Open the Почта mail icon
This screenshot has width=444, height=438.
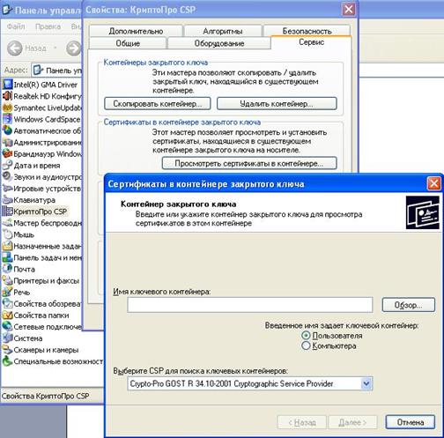coord(7,269)
